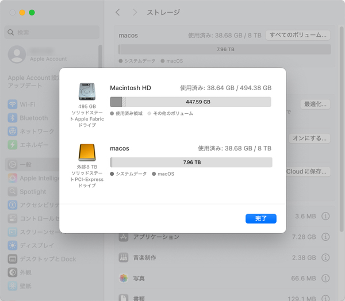This screenshot has width=345, height=301.
Task: Open スクリーンセーバ sidebar item
Action: [x=33, y=232]
